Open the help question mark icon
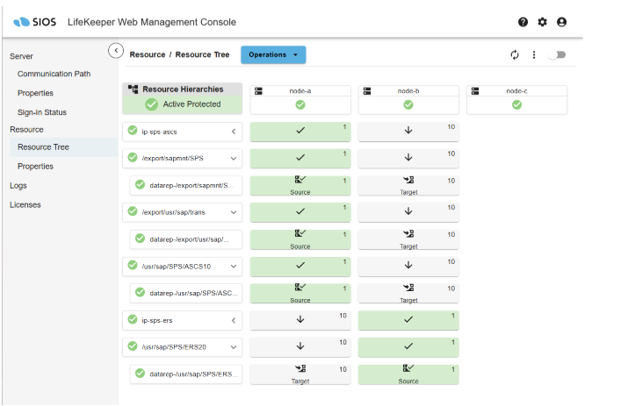Viewport: 628px width, 406px height. 523,22
